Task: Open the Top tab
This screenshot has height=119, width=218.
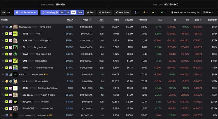Action: pyautogui.click(x=90, y=12)
